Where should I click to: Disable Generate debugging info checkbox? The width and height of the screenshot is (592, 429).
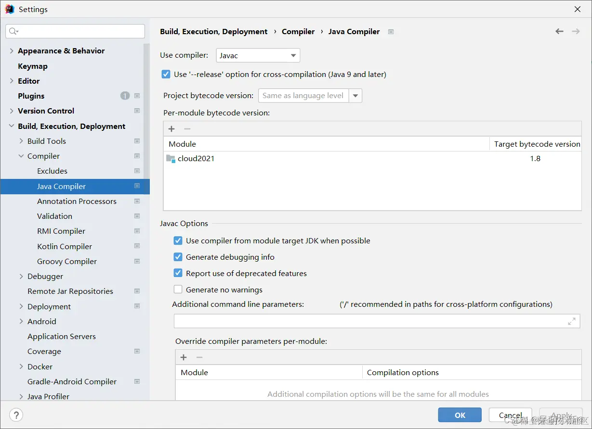coord(178,257)
